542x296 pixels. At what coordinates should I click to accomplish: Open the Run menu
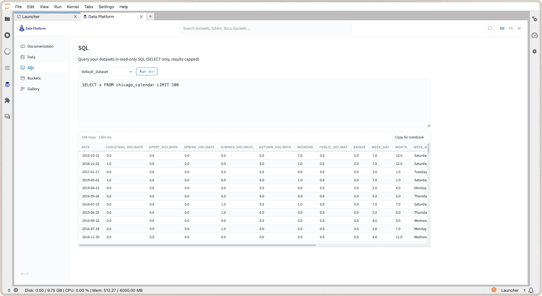[58, 7]
